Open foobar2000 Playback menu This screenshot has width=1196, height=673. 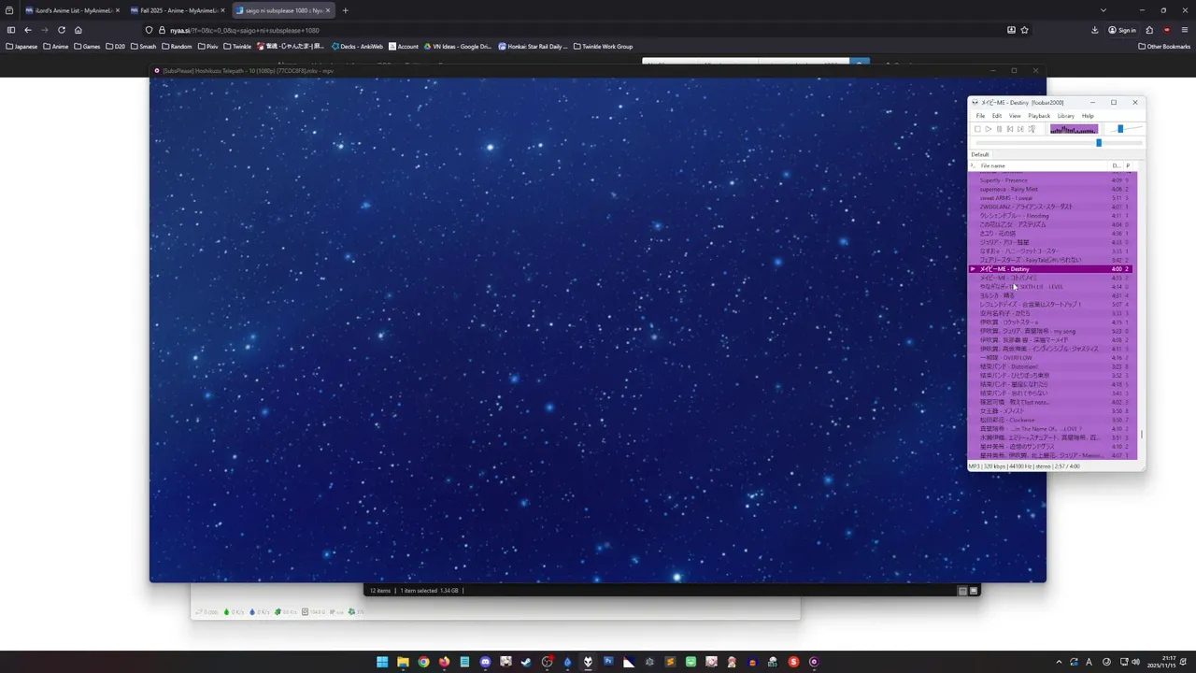1039,116
